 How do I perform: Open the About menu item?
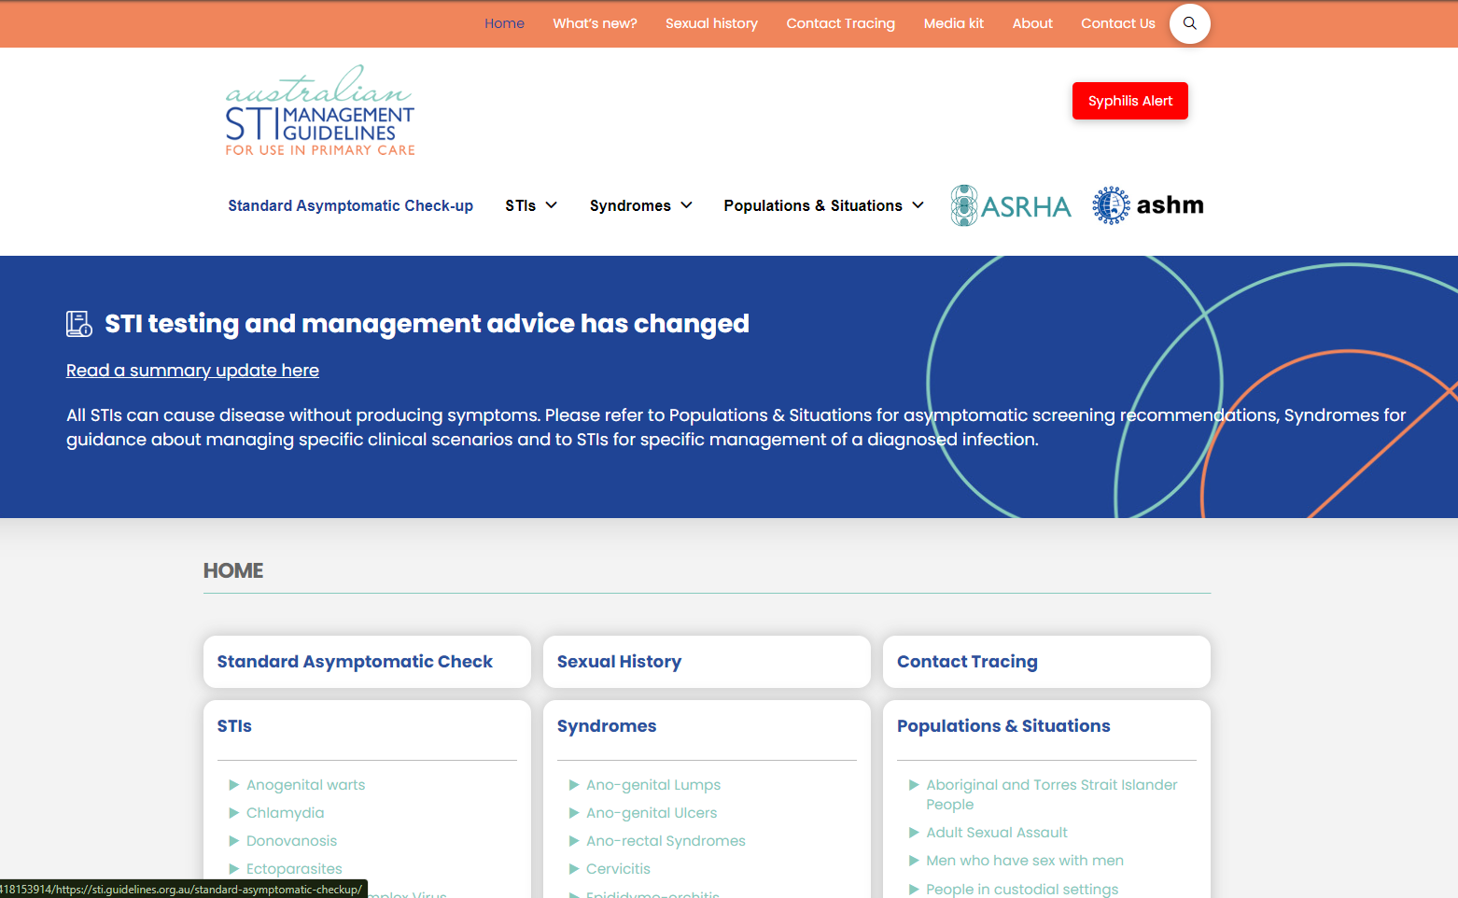pos(1032,23)
